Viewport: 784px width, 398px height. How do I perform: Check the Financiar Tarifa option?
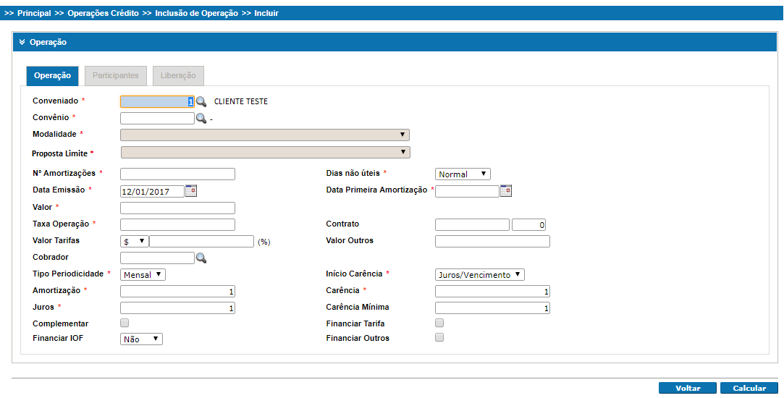439,323
